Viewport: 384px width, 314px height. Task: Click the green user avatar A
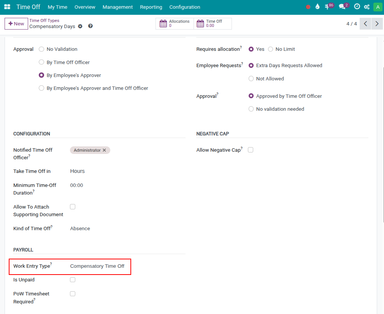pos(377,7)
